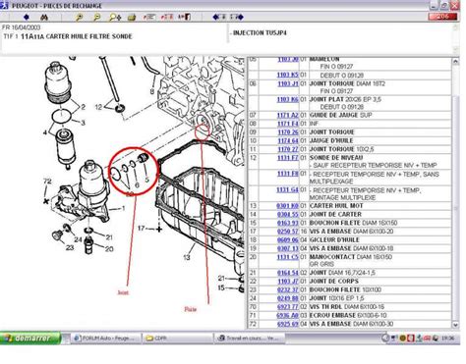Switch to 'Travail en cours... Ve...' taskbar item

(249, 338)
